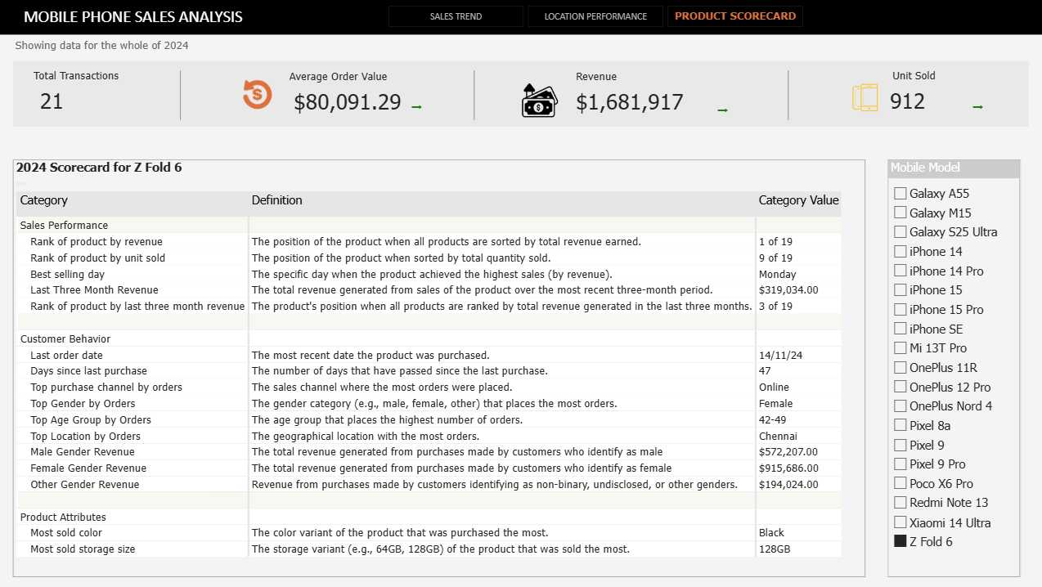Click the 'Last Three Month Revenue' label
The image size is (1042, 587).
tap(95, 290)
